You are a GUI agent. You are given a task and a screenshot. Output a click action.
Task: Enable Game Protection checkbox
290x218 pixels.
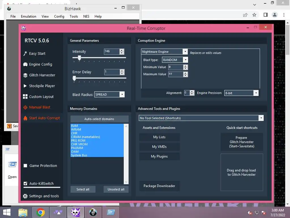click(x=25, y=166)
